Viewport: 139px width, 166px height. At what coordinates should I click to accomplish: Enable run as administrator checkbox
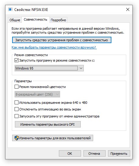pos(16,116)
